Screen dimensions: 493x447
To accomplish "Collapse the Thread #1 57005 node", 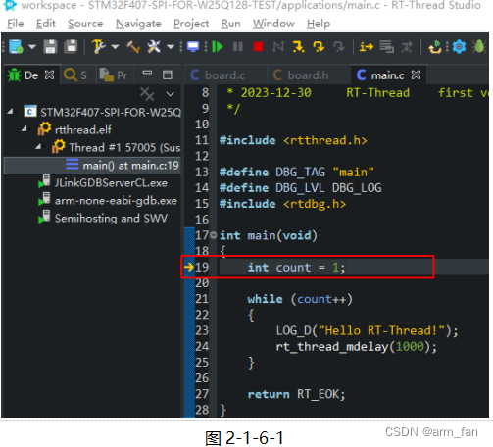I will [38, 147].
